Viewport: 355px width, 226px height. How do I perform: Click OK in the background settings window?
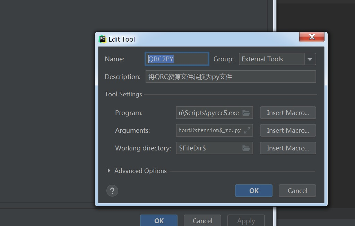click(159, 220)
